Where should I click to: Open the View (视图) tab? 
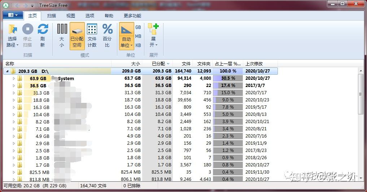point(71,16)
